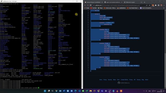Image resolution: width=166 pixels, height=93 pixels.
Task: Click the Contact GitHub footer link
Action: tap(125, 80)
